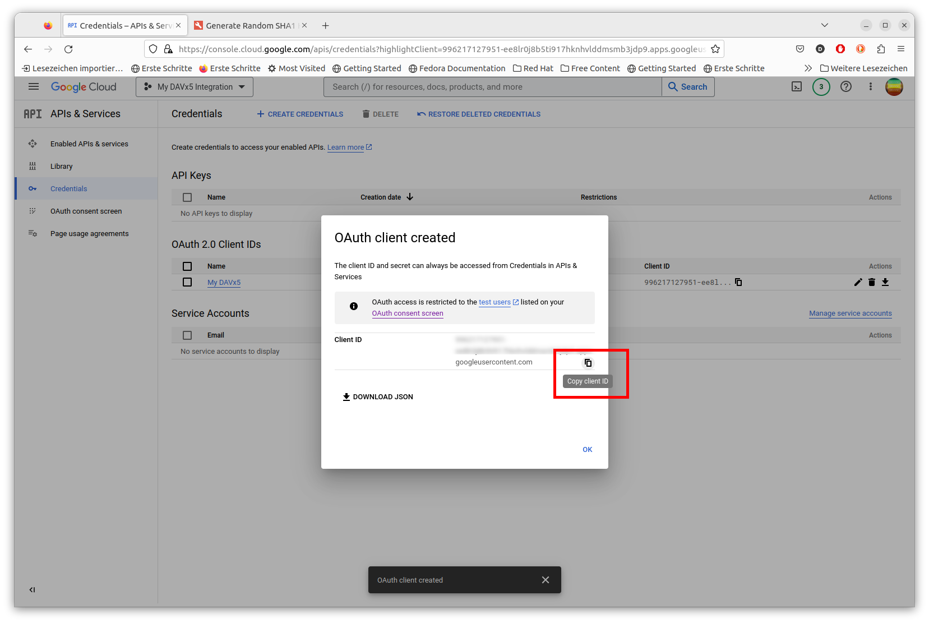This screenshot has height=623, width=929.
Task: Open Weitere Lesezeichen folder
Action: tap(863, 68)
